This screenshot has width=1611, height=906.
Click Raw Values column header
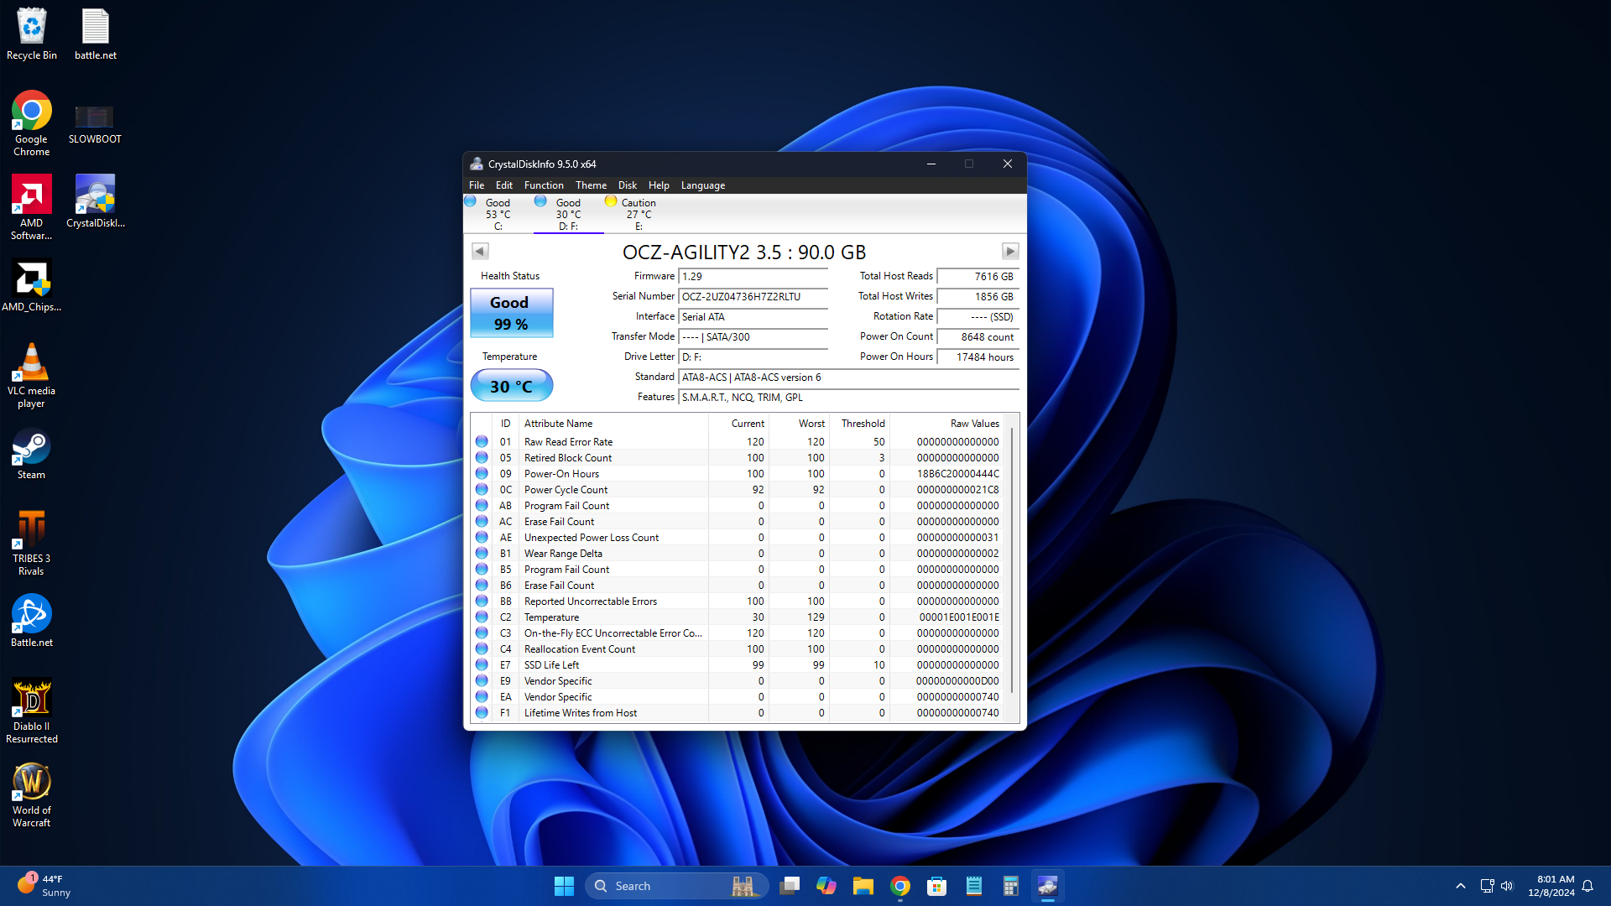948,424
